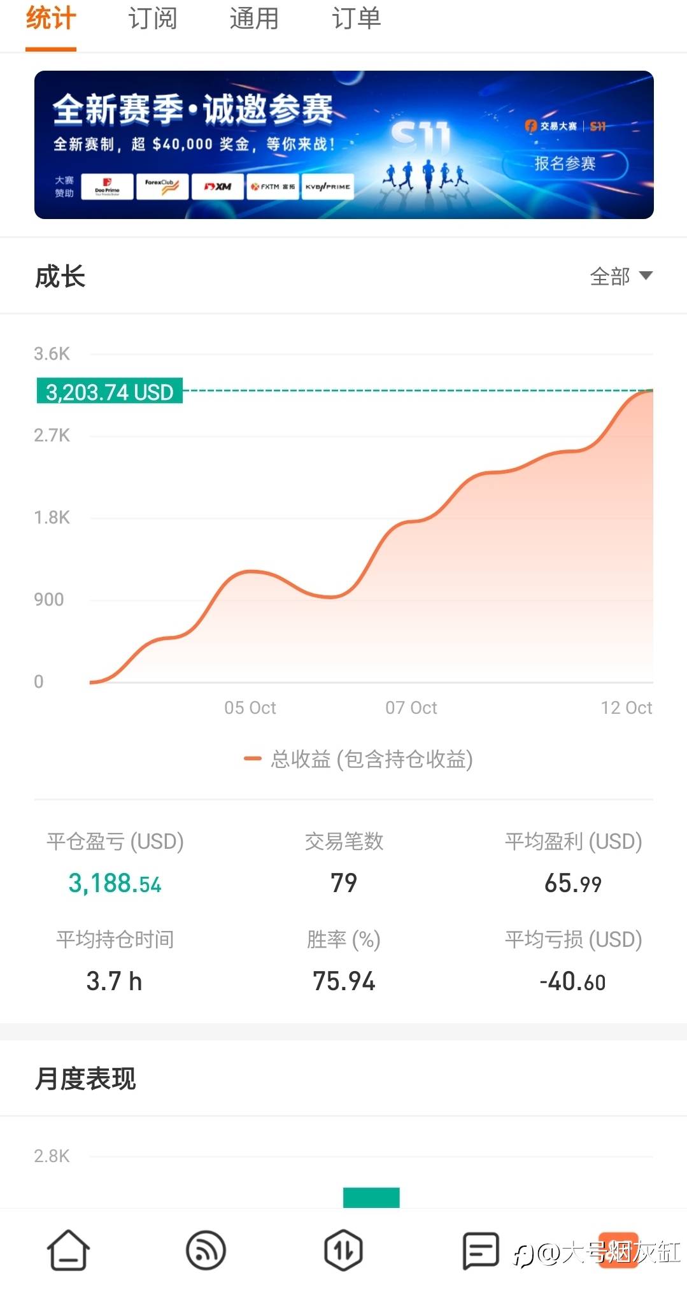This screenshot has width=687, height=1292.
Task: Tap the green monthly performance bar
Action: (x=371, y=1197)
